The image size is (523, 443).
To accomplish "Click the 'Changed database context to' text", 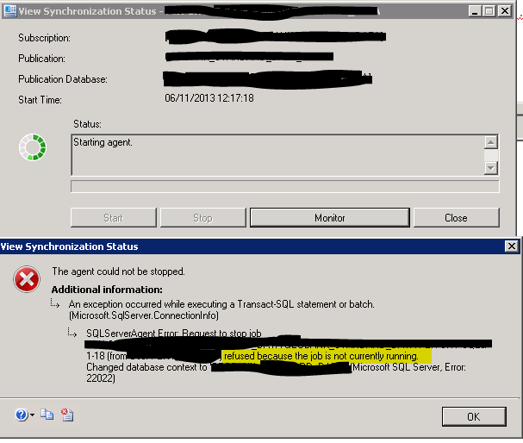I will (146, 367).
